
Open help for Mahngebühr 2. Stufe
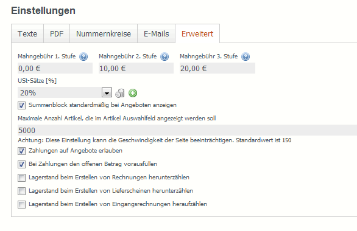(164, 57)
